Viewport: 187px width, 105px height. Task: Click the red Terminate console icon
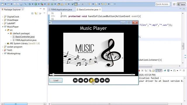coord(139,71)
